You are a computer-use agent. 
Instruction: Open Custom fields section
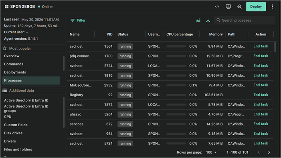pos(16,125)
